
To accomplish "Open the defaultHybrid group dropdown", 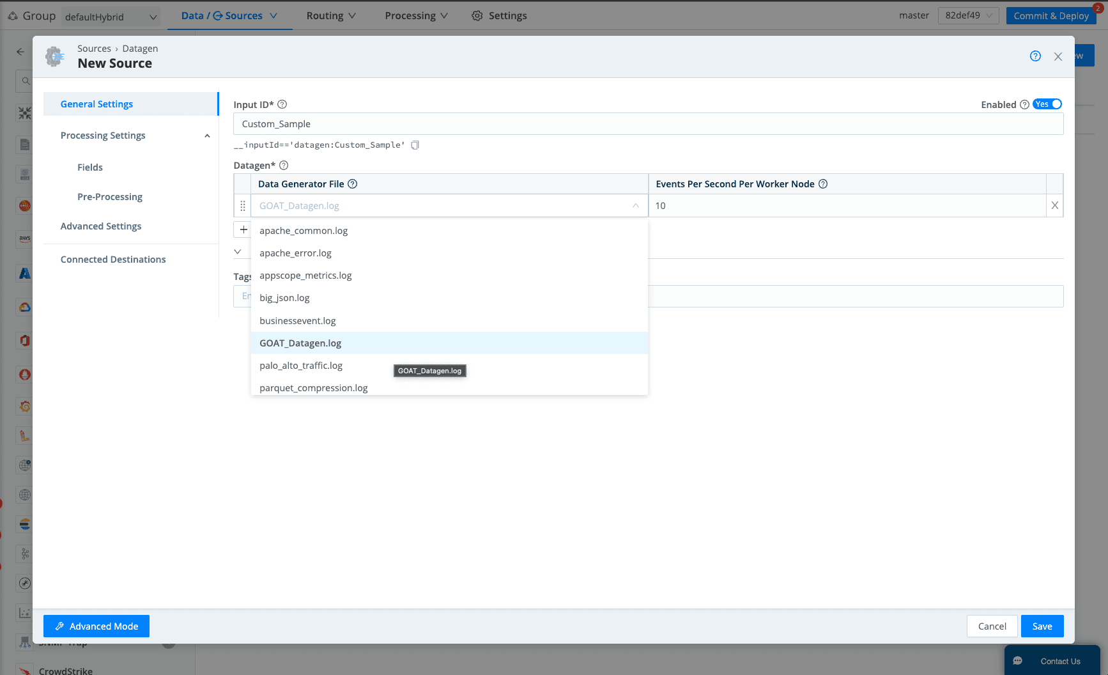I will click(111, 17).
